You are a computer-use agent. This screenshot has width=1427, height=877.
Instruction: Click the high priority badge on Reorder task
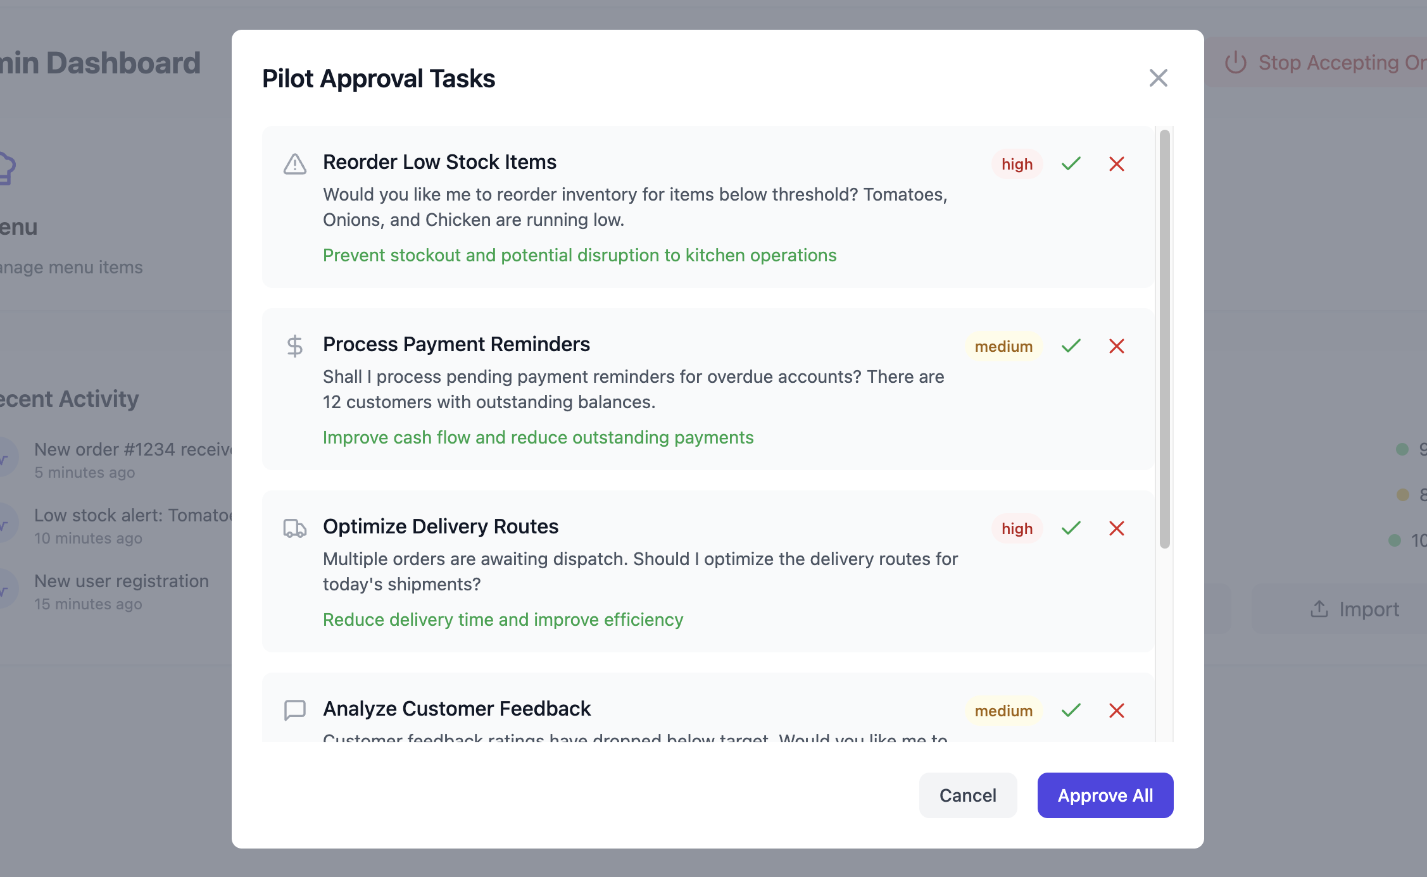click(1017, 164)
